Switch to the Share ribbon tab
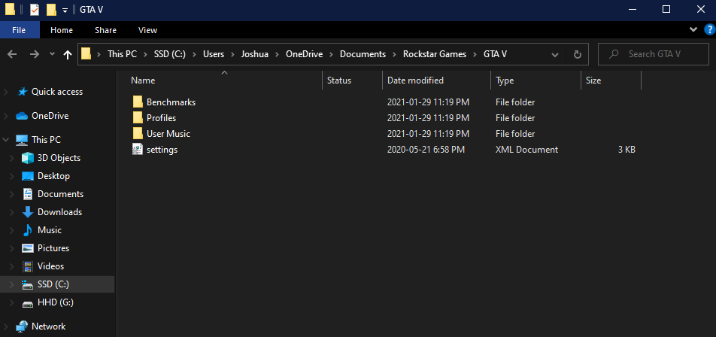The width and height of the screenshot is (716, 337). 105,30
